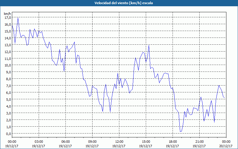Click the 03:00 time axis label
The height and width of the screenshot is (149, 238).
39,142
